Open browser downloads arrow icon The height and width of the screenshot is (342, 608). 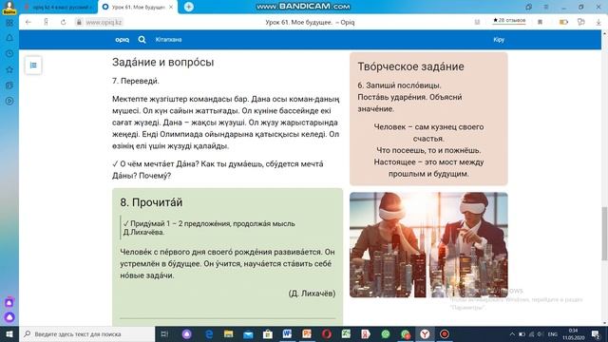(x=598, y=22)
